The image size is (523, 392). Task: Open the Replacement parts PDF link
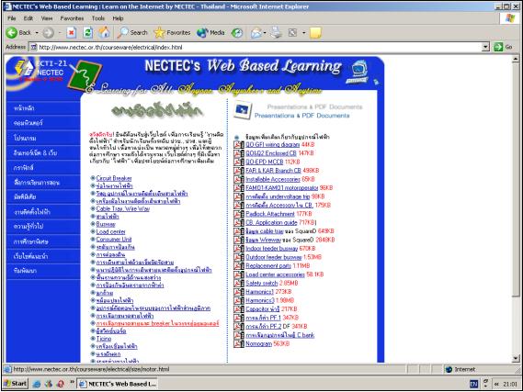pos(268,266)
